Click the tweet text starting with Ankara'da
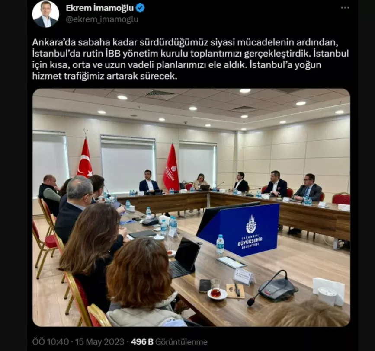375x351 pixels. [191, 59]
